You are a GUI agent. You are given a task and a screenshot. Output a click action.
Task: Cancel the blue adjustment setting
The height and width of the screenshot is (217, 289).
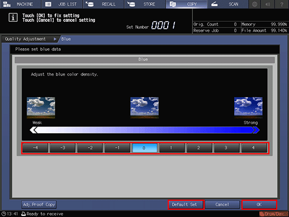[222, 205]
